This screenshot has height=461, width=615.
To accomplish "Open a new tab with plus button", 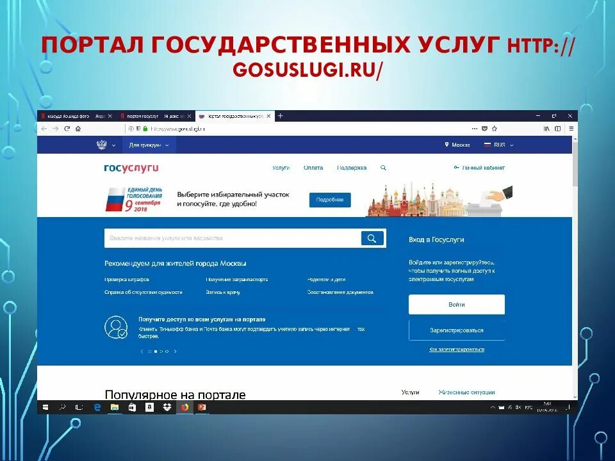I will pyautogui.click(x=280, y=116).
